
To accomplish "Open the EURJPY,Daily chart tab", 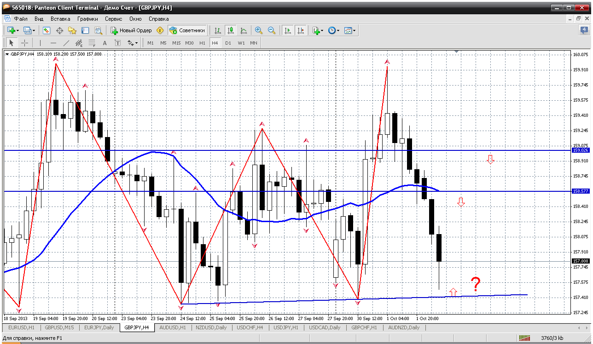I will pyautogui.click(x=99, y=327).
